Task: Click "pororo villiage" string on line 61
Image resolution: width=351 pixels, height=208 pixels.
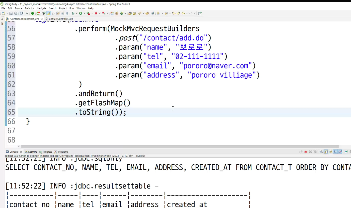Action: pyautogui.click(x=222, y=75)
